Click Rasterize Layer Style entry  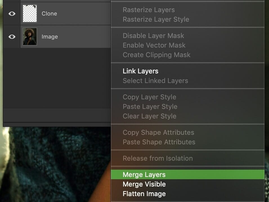pos(156,19)
